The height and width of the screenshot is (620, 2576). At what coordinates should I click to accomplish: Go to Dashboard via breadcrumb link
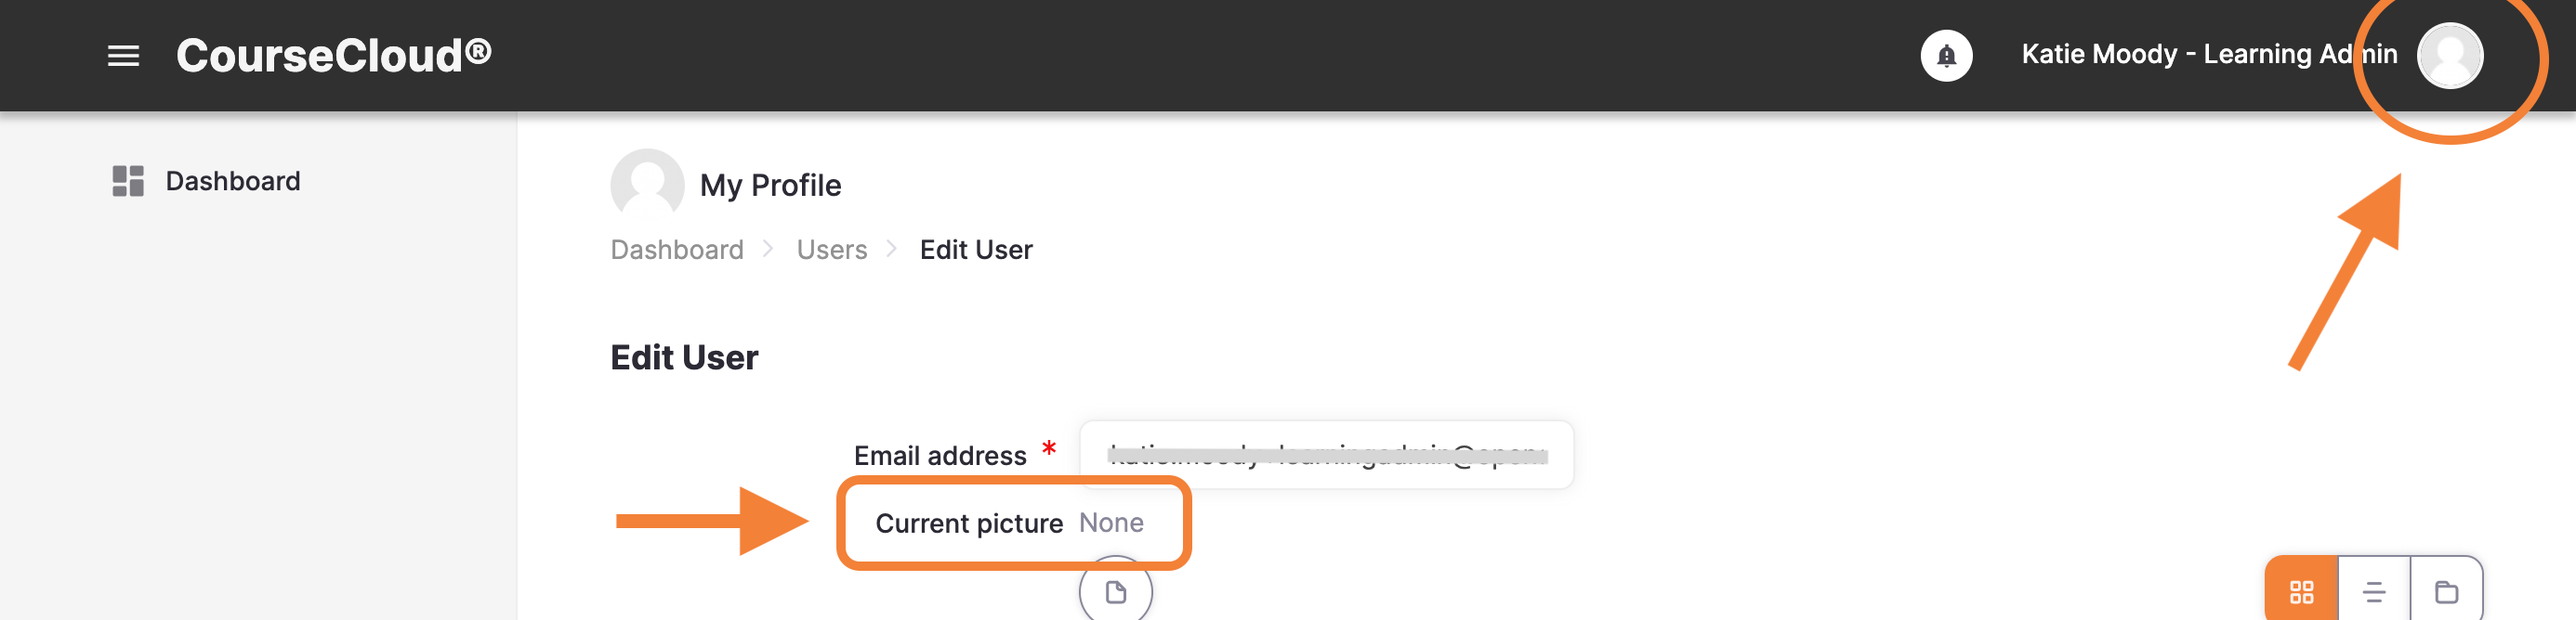click(x=677, y=250)
